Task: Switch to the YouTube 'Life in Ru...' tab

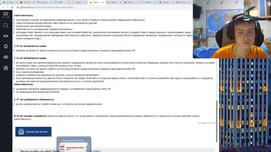Action: (27, 3)
